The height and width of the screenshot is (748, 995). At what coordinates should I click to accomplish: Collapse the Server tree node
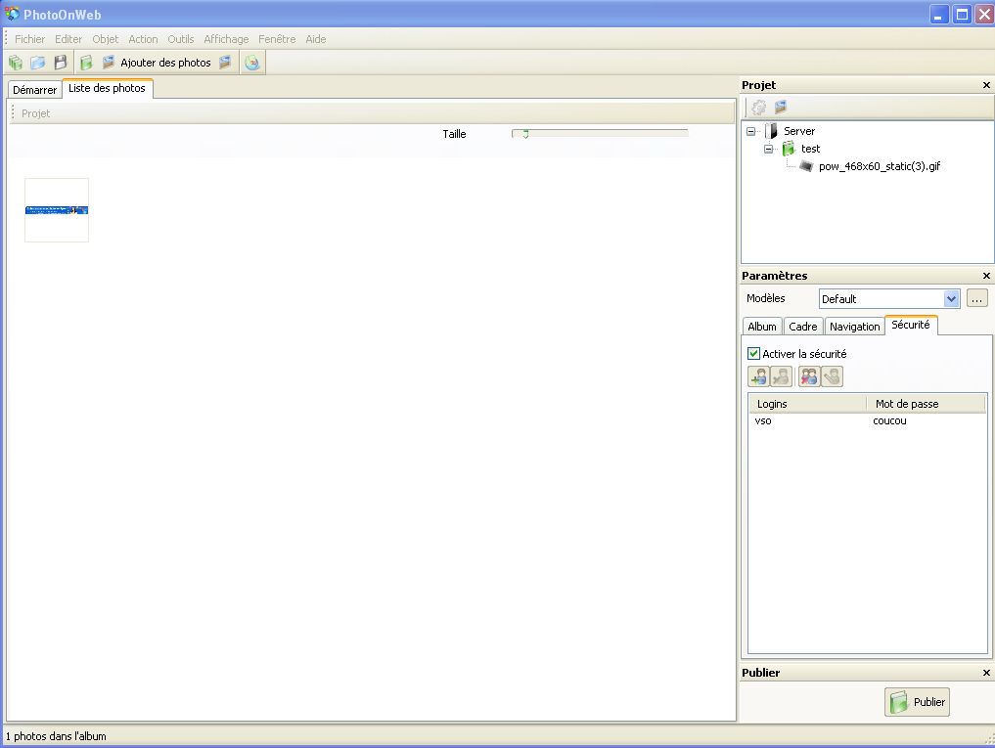click(750, 131)
